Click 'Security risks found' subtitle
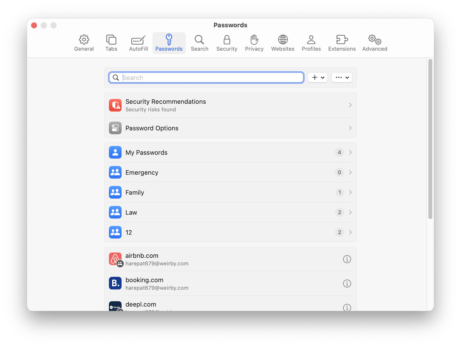Image resolution: width=461 pixels, height=347 pixels. (150, 109)
